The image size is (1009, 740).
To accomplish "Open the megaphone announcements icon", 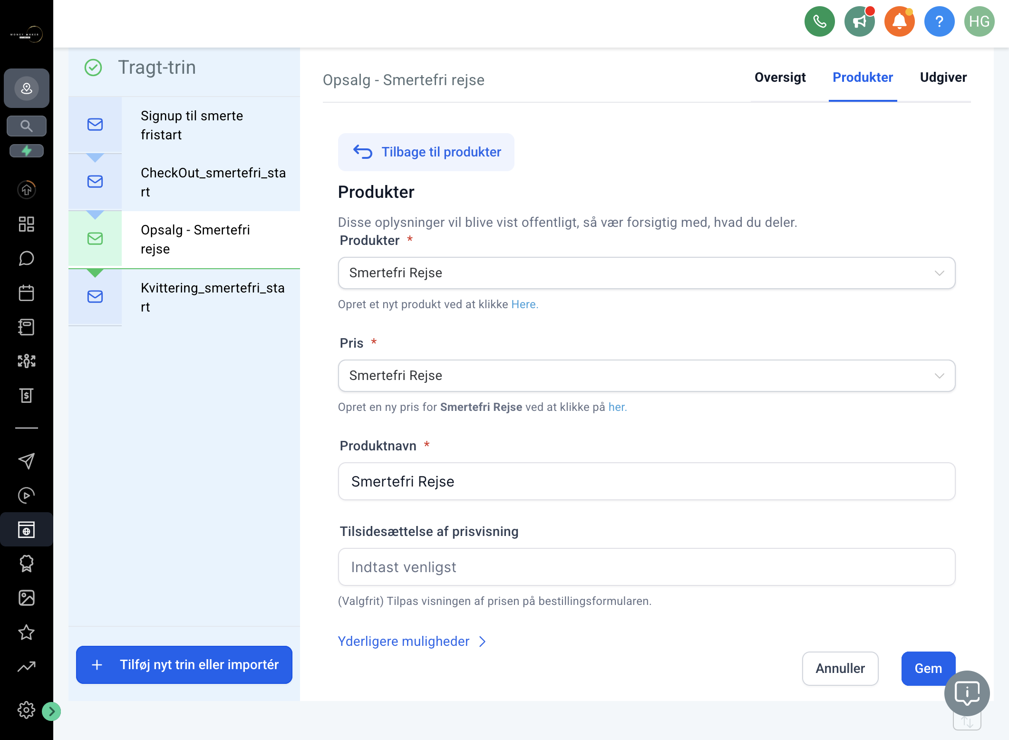I will point(859,21).
